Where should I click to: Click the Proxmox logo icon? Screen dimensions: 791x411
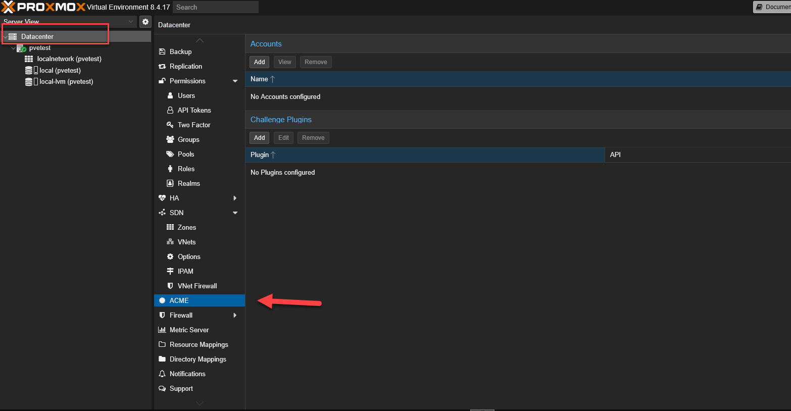point(9,7)
